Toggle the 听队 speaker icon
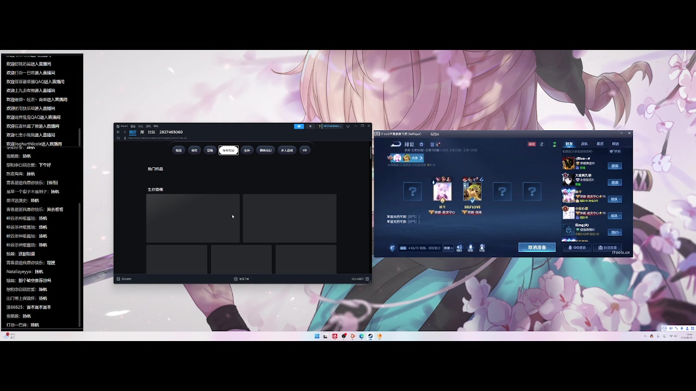The height and width of the screenshot is (391, 696). pyautogui.click(x=459, y=248)
